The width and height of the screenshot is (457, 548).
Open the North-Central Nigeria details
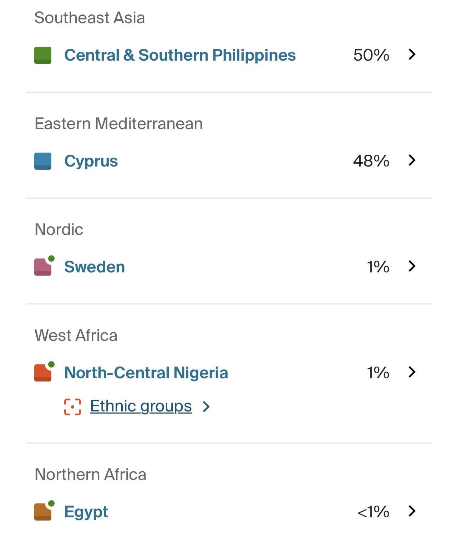point(146,373)
